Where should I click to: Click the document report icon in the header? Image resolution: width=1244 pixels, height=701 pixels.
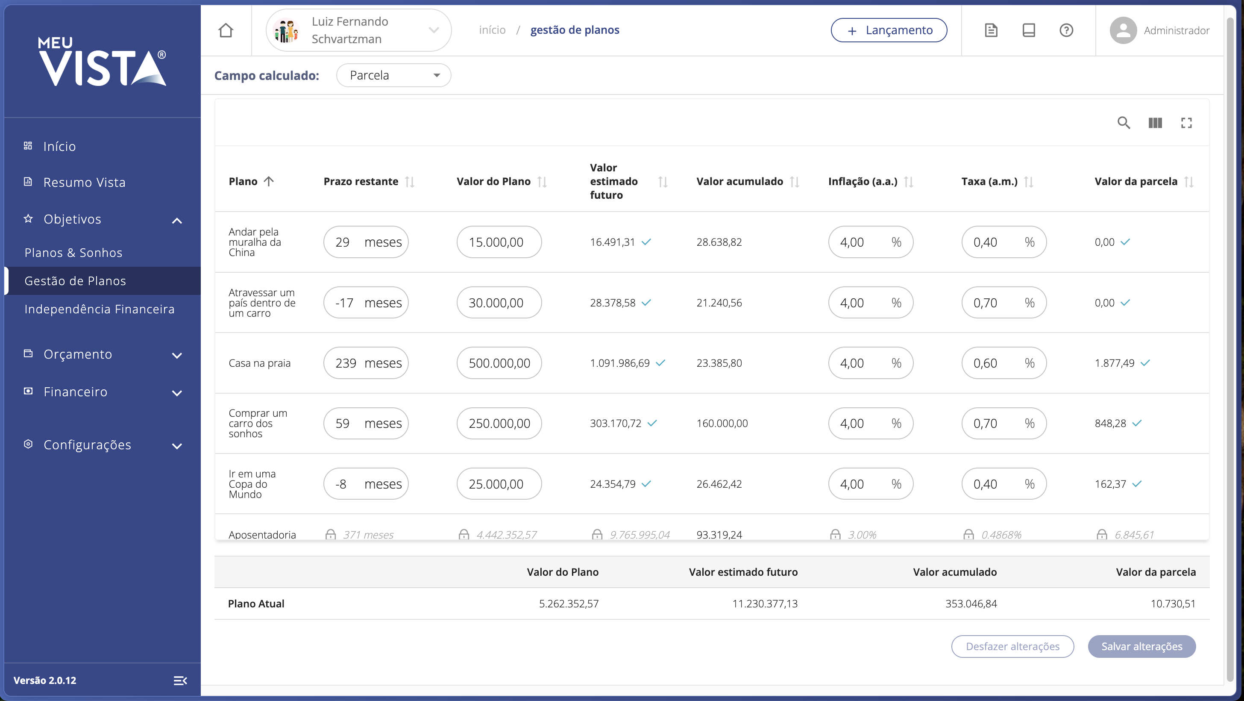click(x=991, y=30)
